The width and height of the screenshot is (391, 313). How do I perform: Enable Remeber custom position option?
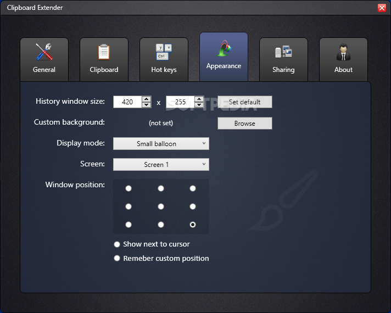[161, 259]
